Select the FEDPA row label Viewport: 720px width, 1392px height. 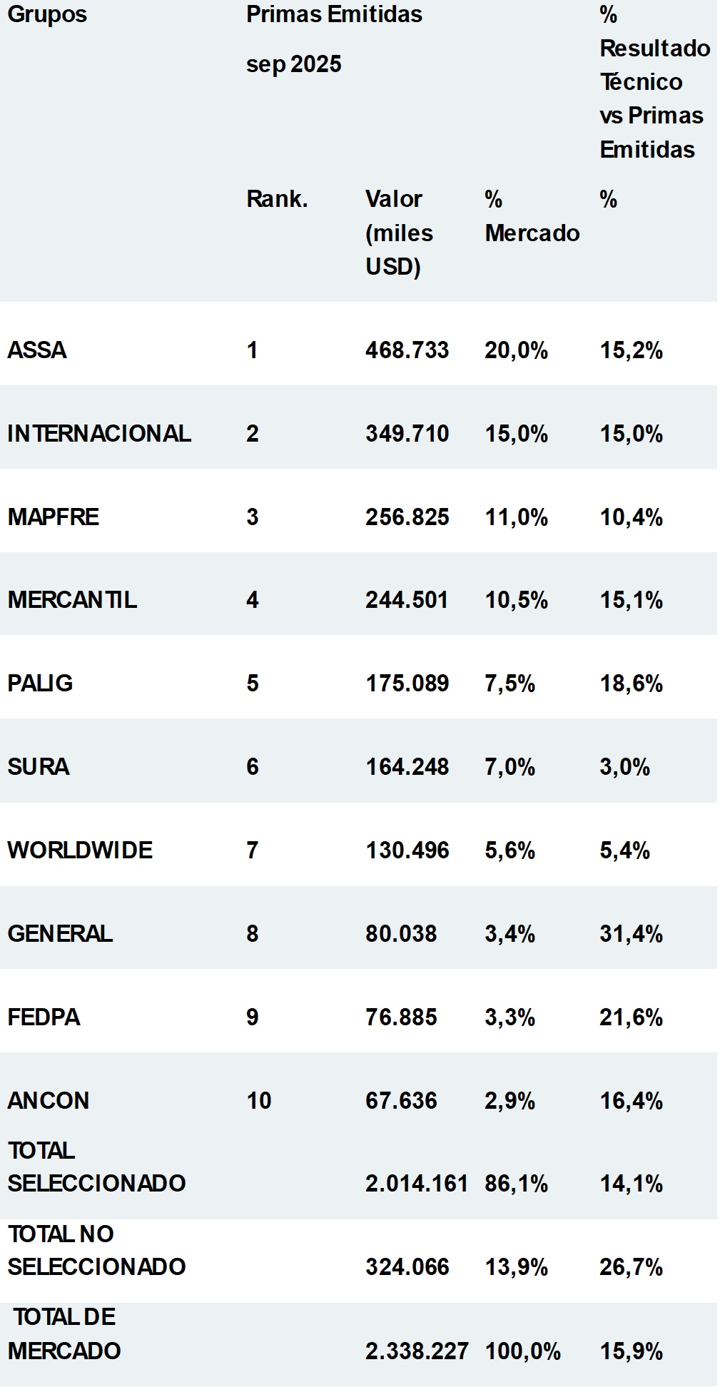pos(44,1017)
